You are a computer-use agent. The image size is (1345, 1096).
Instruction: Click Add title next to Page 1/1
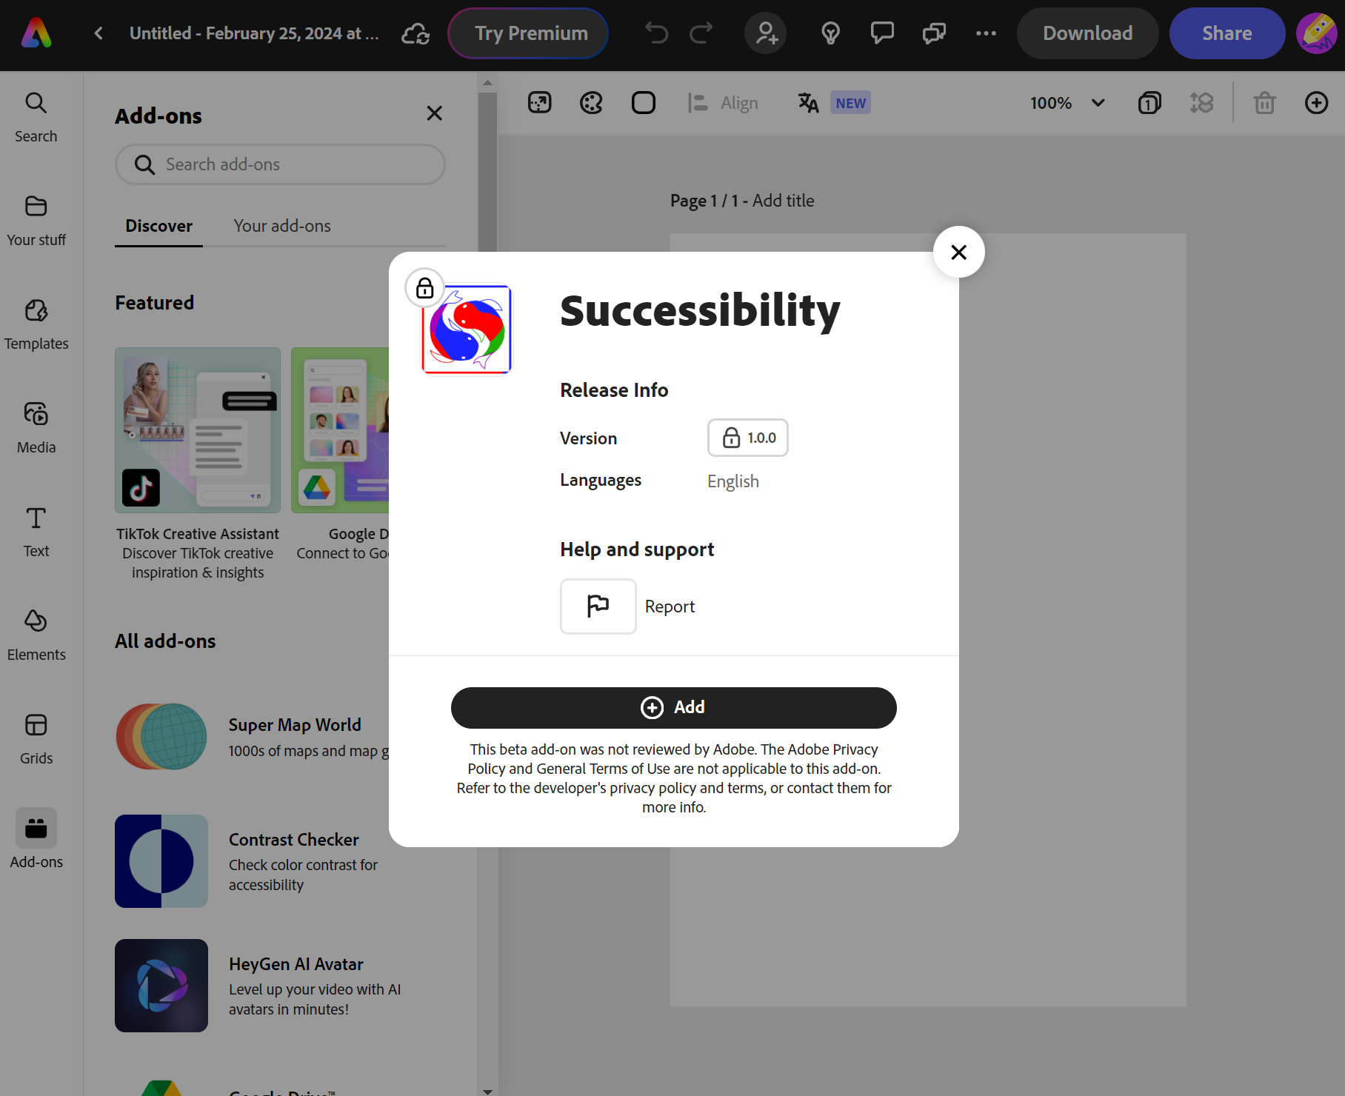coord(783,201)
